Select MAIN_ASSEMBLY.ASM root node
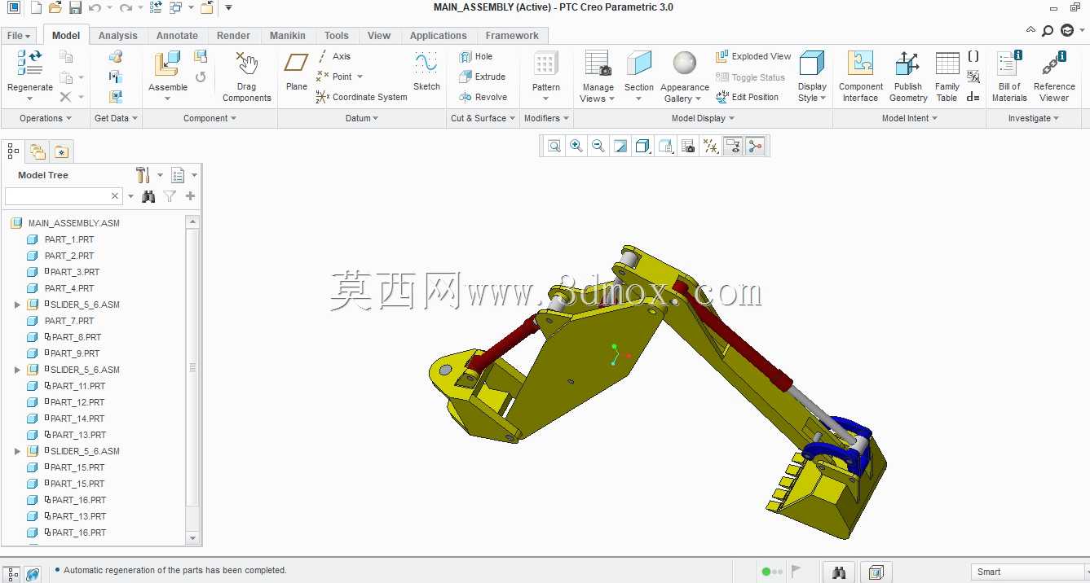 point(73,223)
